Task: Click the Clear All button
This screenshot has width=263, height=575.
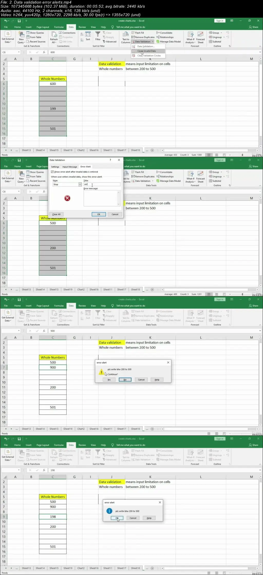Action: point(57,214)
